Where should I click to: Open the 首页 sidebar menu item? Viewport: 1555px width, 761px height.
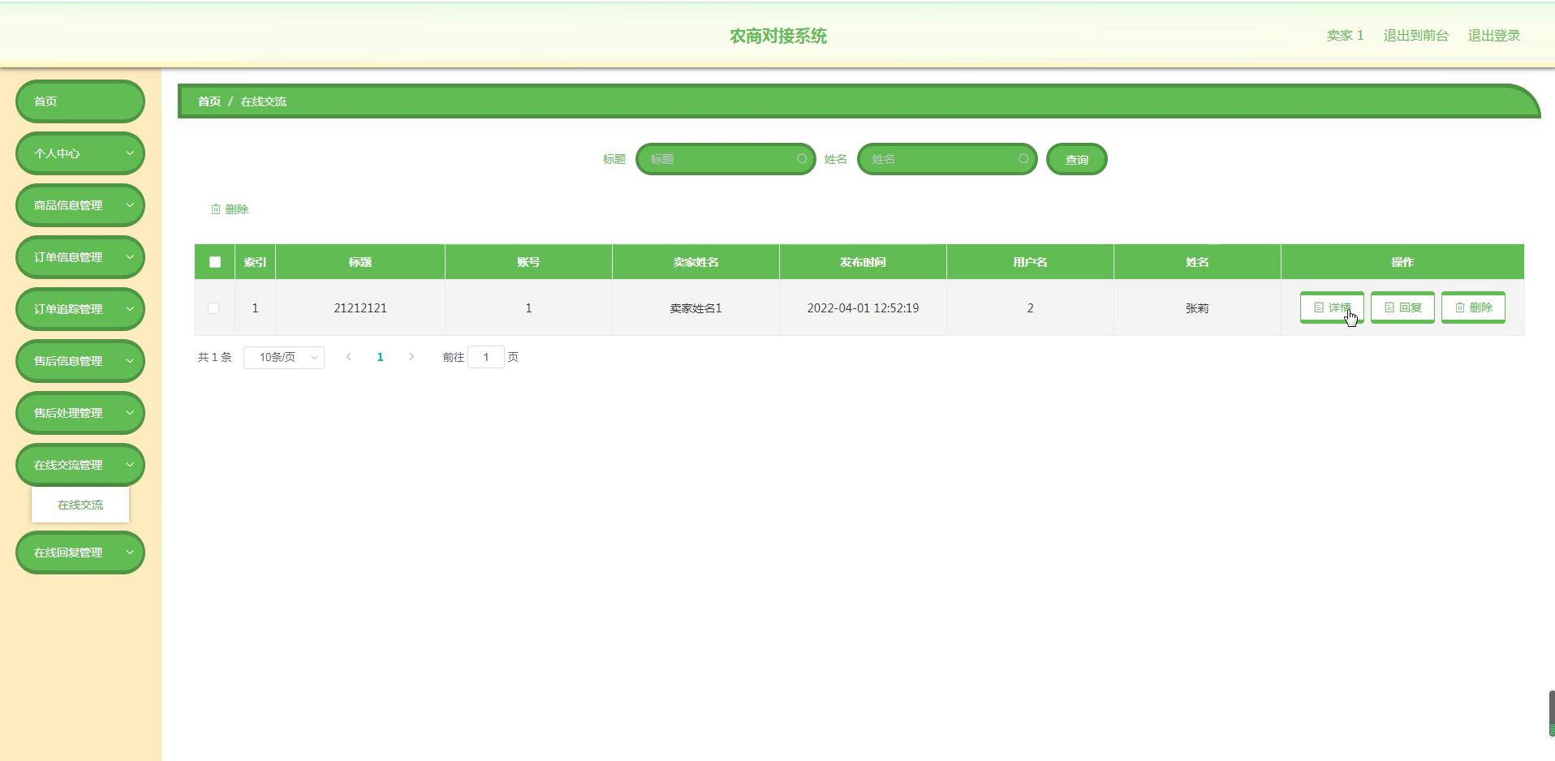[x=80, y=101]
